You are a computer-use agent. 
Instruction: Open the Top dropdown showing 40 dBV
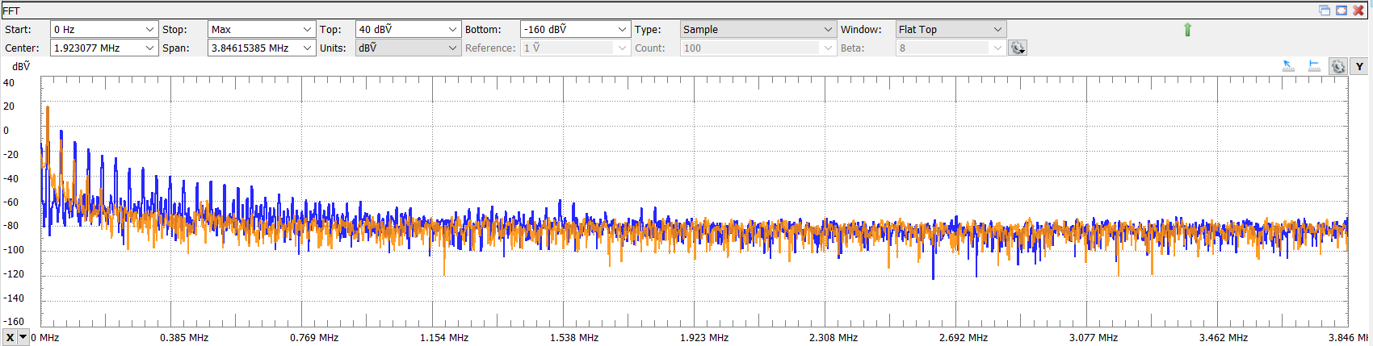pyautogui.click(x=452, y=30)
